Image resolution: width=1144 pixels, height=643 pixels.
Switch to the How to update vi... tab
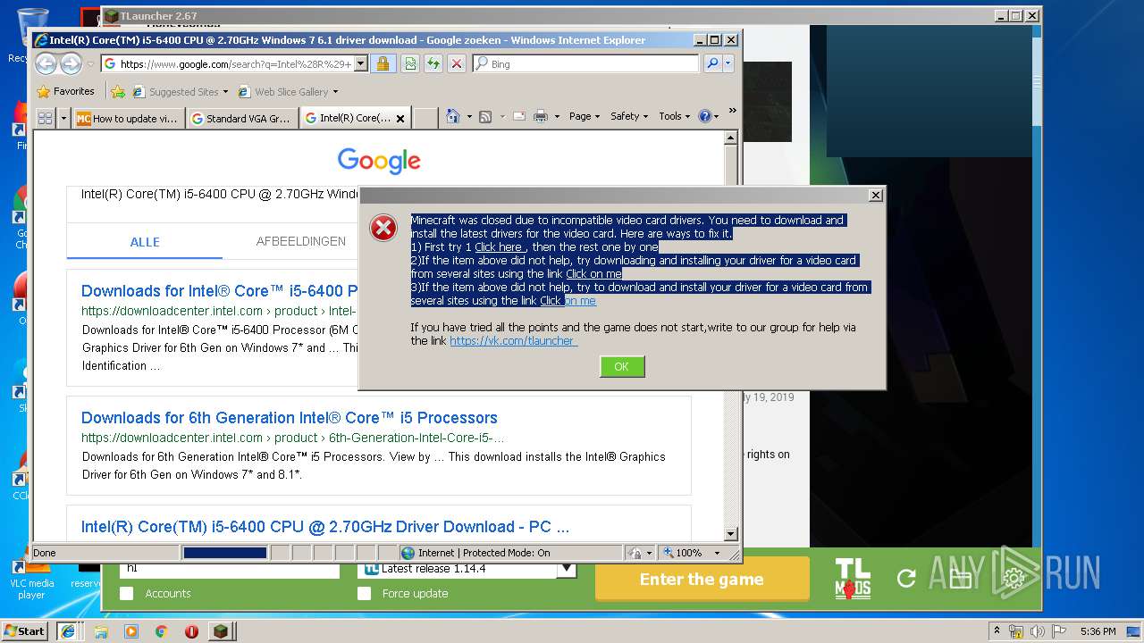[x=129, y=118]
